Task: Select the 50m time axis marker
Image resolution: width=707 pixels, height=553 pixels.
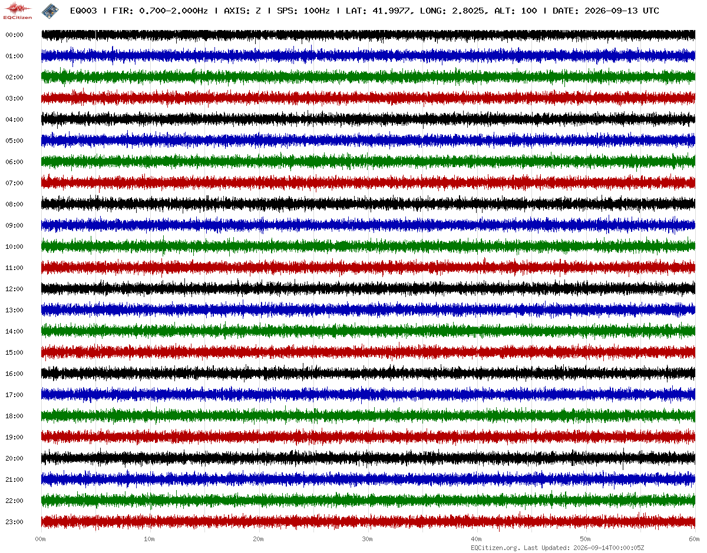Action: (x=586, y=538)
